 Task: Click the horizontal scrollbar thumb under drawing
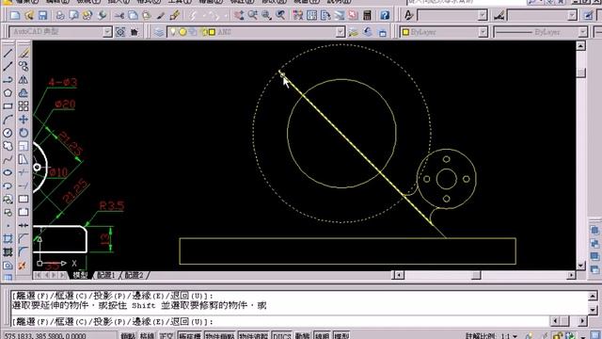476,275
